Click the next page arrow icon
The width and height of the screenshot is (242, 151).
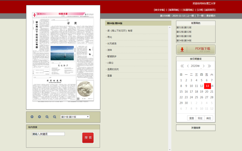(x=39, y=117)
